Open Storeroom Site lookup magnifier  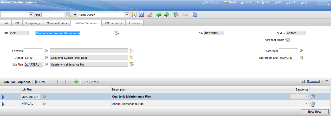(302, 57)
